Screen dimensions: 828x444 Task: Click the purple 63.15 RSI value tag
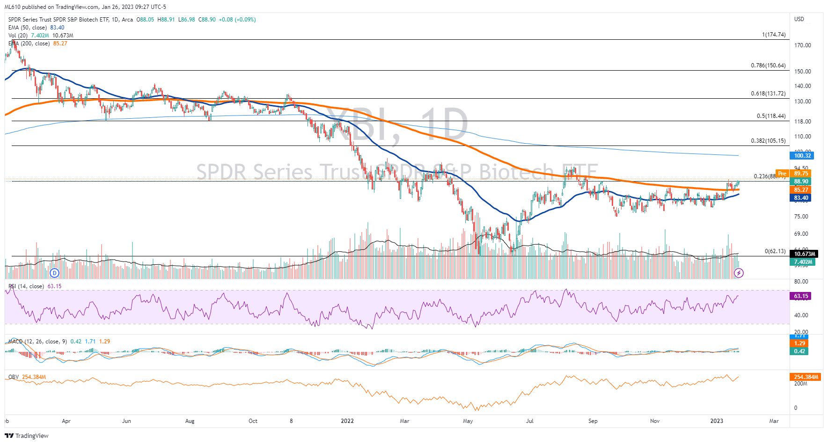[x=801, y=296]
